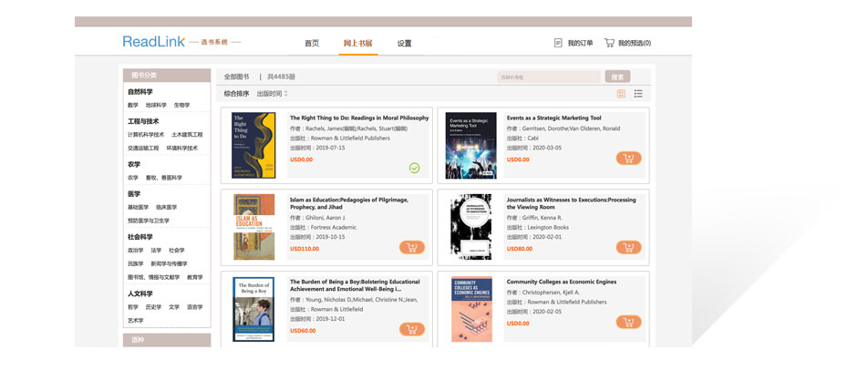Filter by 交通运输工程 category
The width and height of the screenshot is (858, 370).
tap(143, 149)
